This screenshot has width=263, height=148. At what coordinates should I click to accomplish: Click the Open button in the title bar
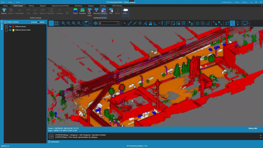click(10, 2)
